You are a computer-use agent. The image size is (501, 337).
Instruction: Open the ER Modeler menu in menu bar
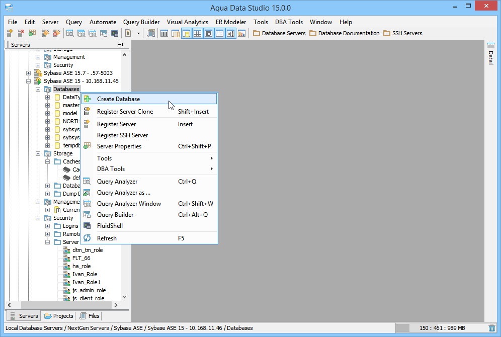[x=231, y=22]
